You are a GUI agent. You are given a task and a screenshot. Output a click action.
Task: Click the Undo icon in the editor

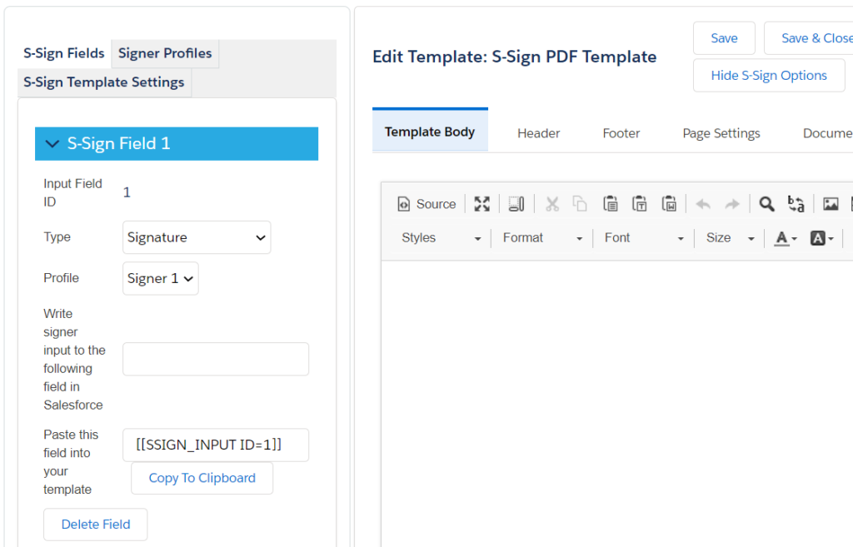tap(702, 203)
